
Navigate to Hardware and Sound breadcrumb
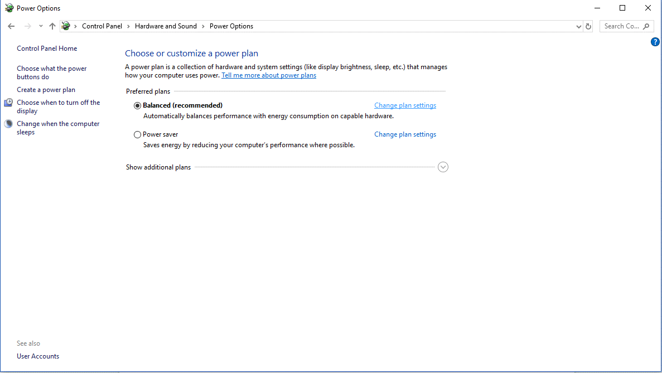pyautogui.click(x=166, y=26)
